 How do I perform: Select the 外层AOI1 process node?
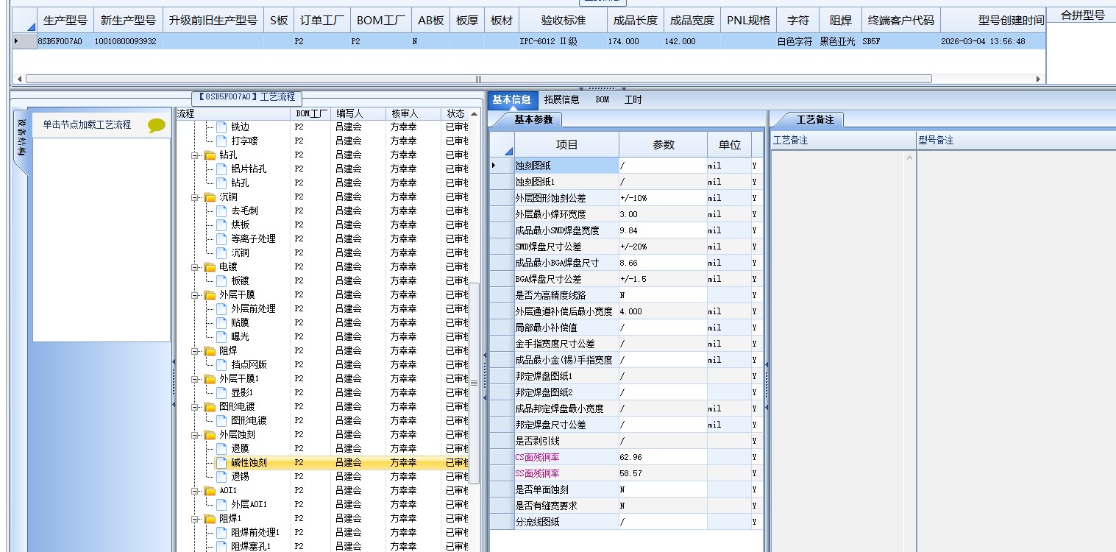(x=249, y=505)
